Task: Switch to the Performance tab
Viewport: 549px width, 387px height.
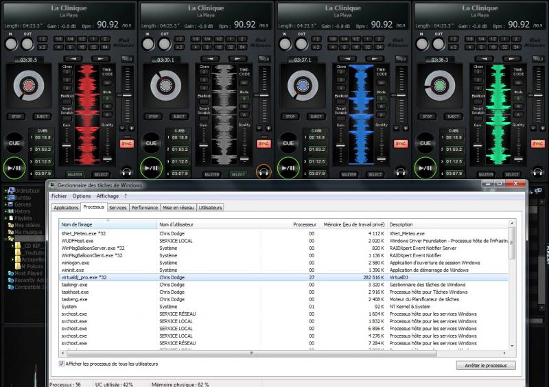Action: click(144, 207)
